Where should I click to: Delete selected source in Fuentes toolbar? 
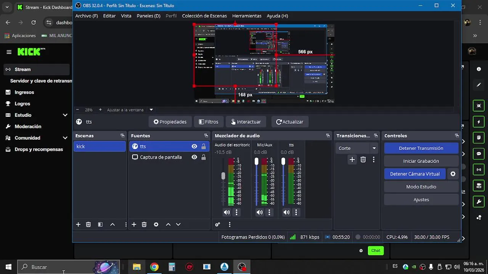144,225
